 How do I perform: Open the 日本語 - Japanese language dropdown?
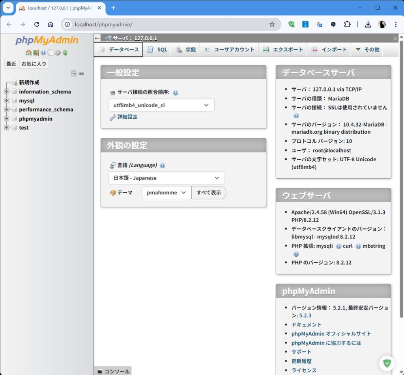(166, 178)
